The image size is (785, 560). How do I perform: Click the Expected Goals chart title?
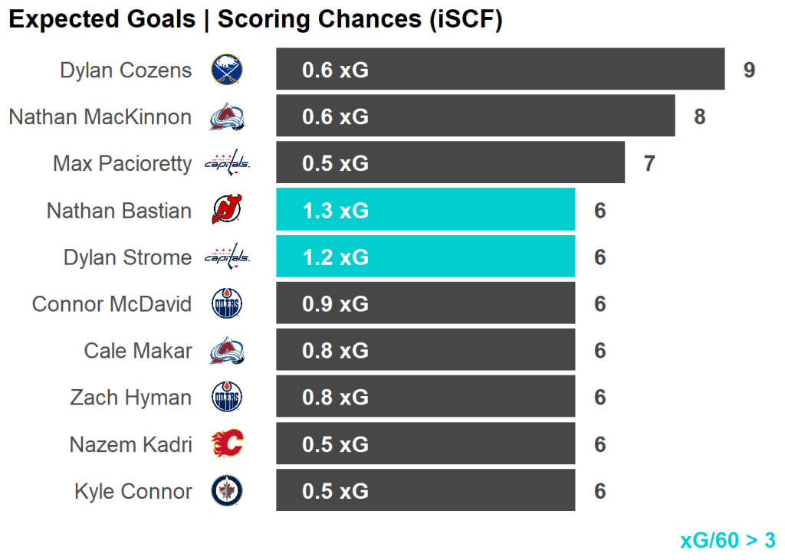[255, 20]
